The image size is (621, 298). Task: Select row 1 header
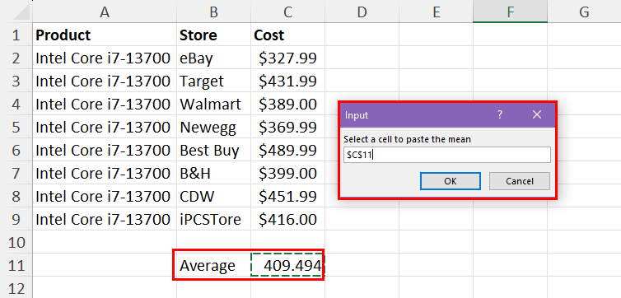[x=16, y=35]
